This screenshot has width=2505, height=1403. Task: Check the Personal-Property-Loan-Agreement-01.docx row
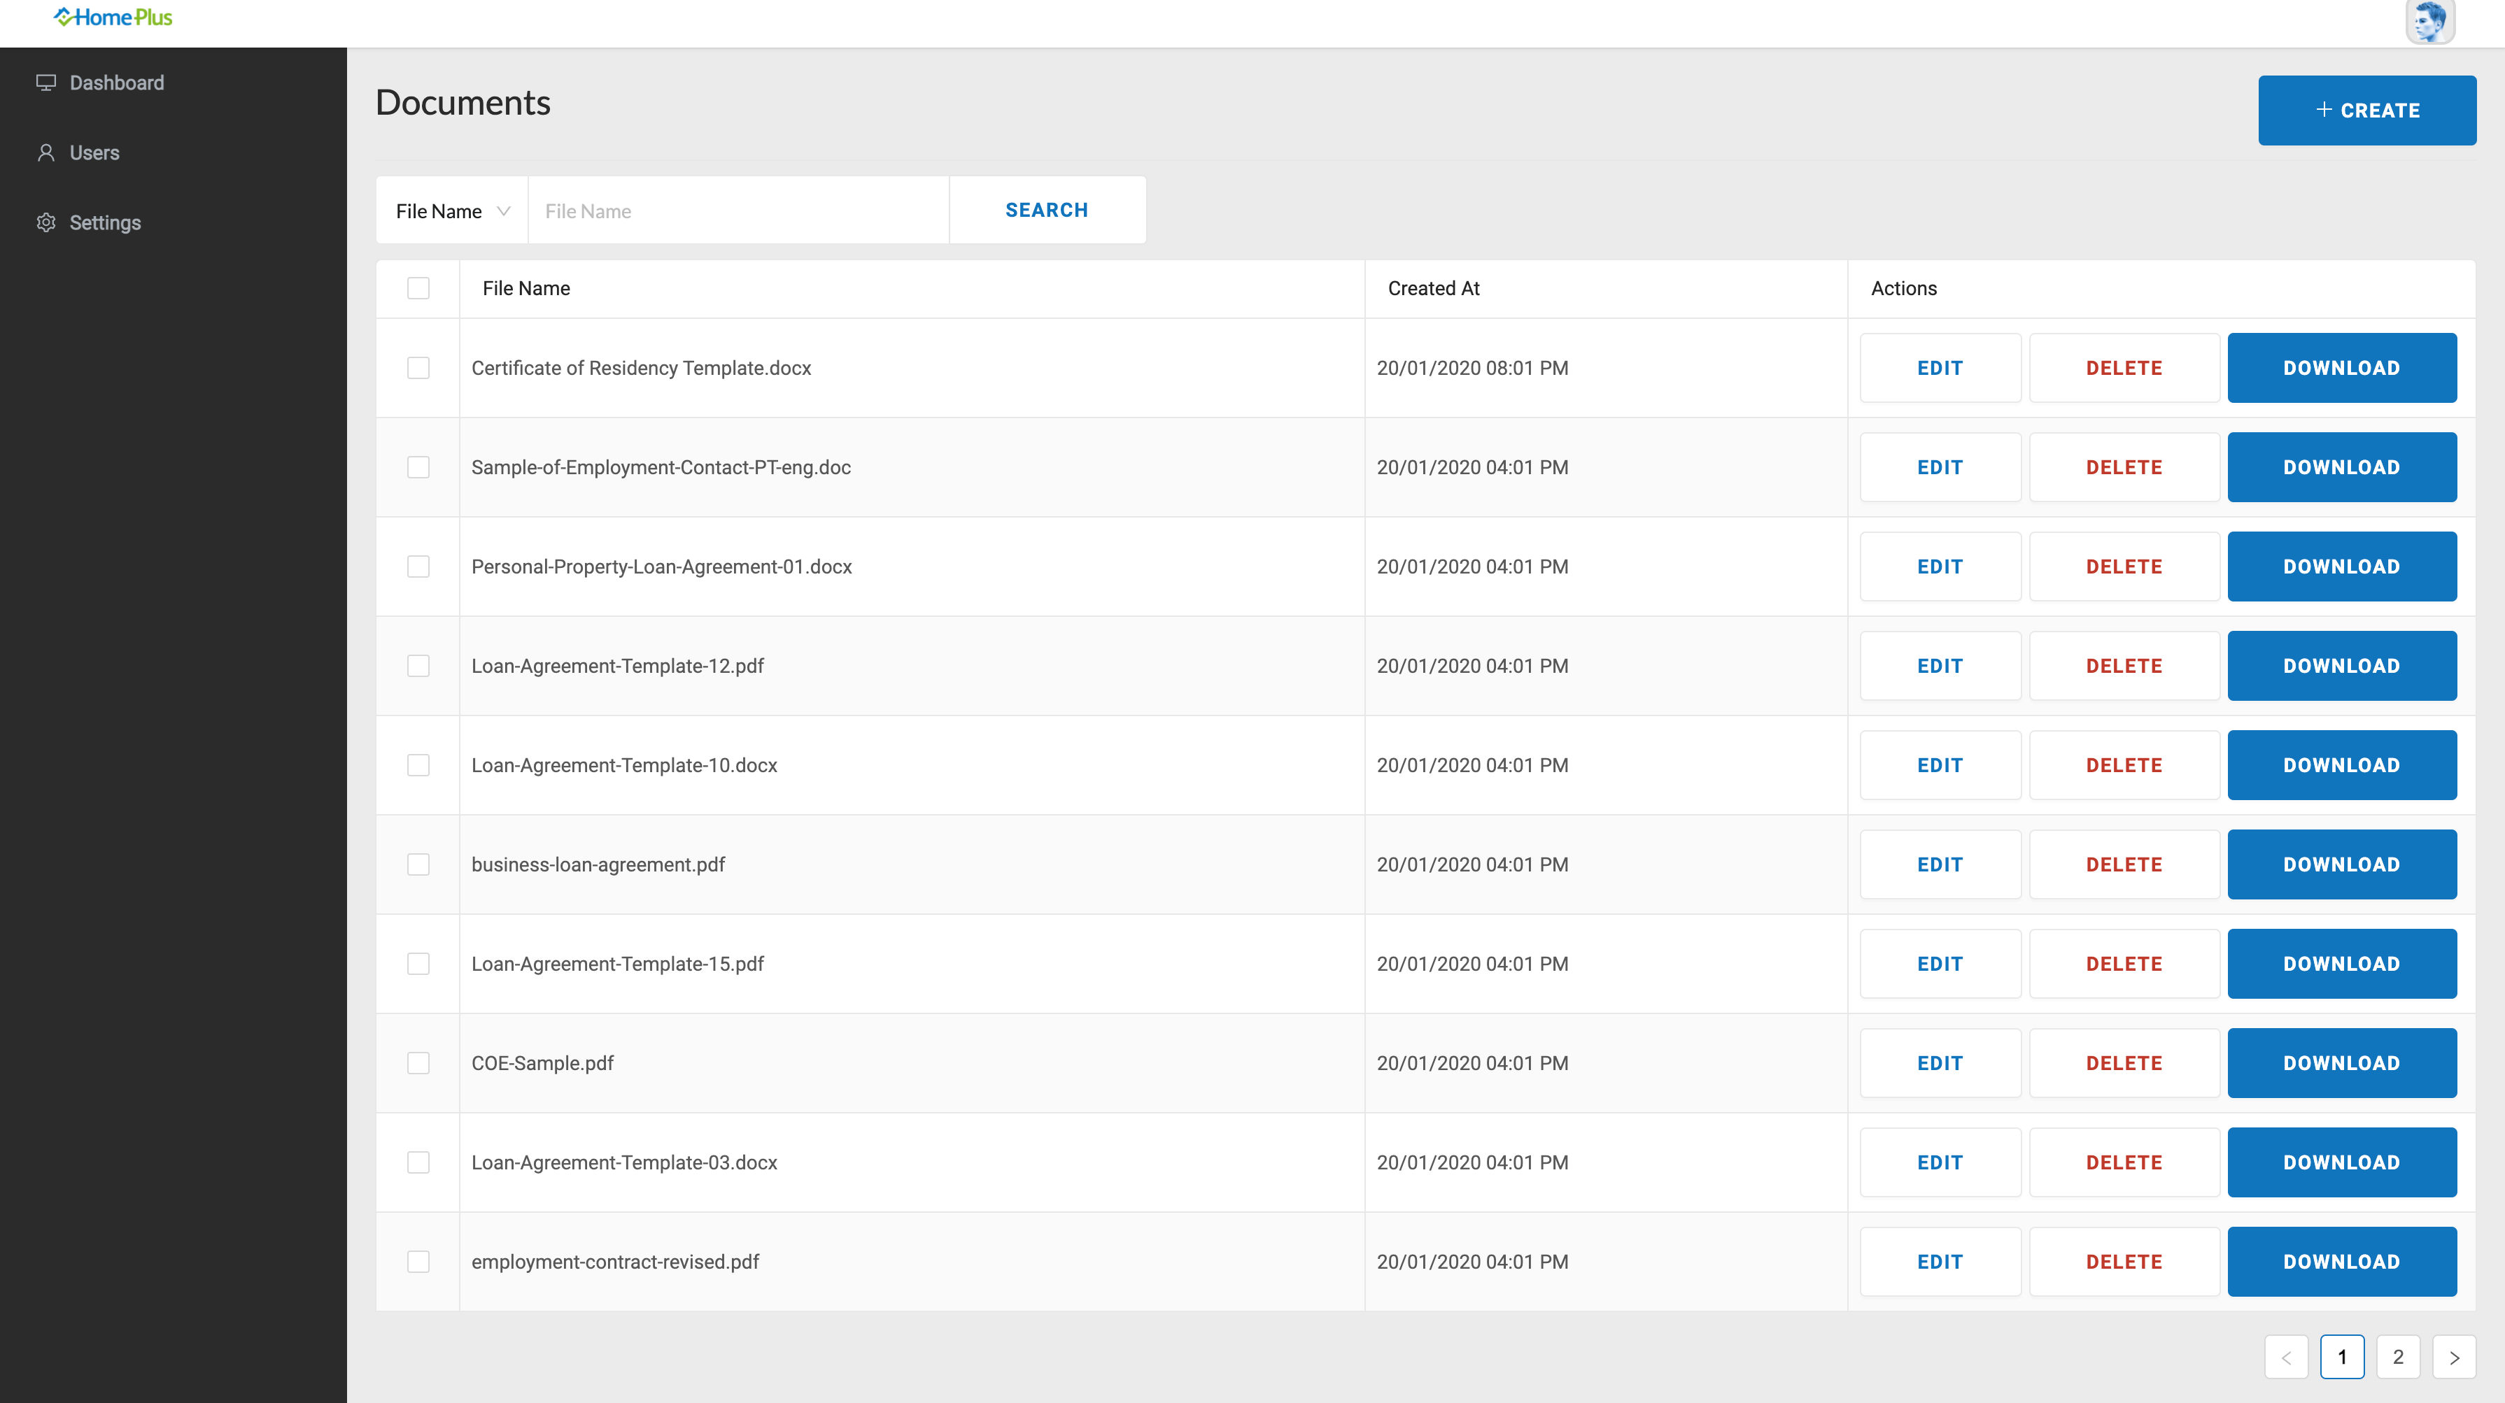(418, 566)
